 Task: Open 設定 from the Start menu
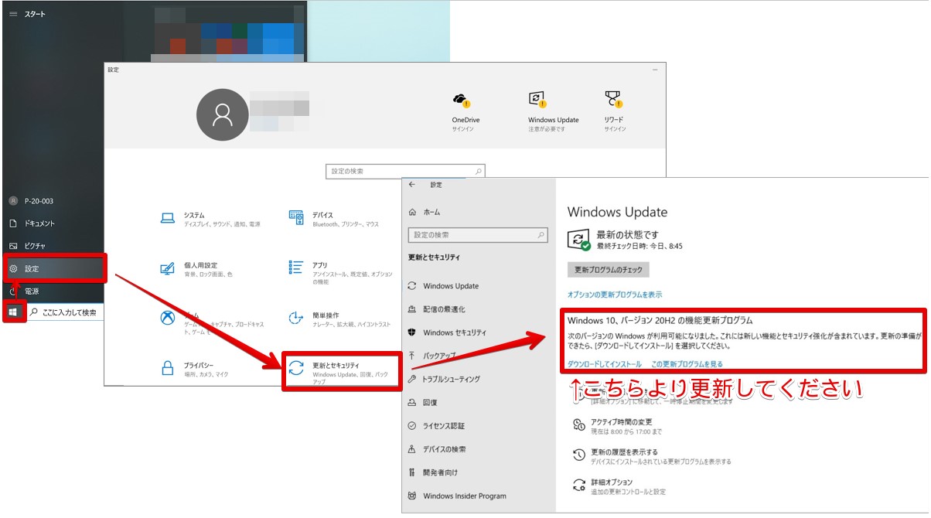pos(54,268)
